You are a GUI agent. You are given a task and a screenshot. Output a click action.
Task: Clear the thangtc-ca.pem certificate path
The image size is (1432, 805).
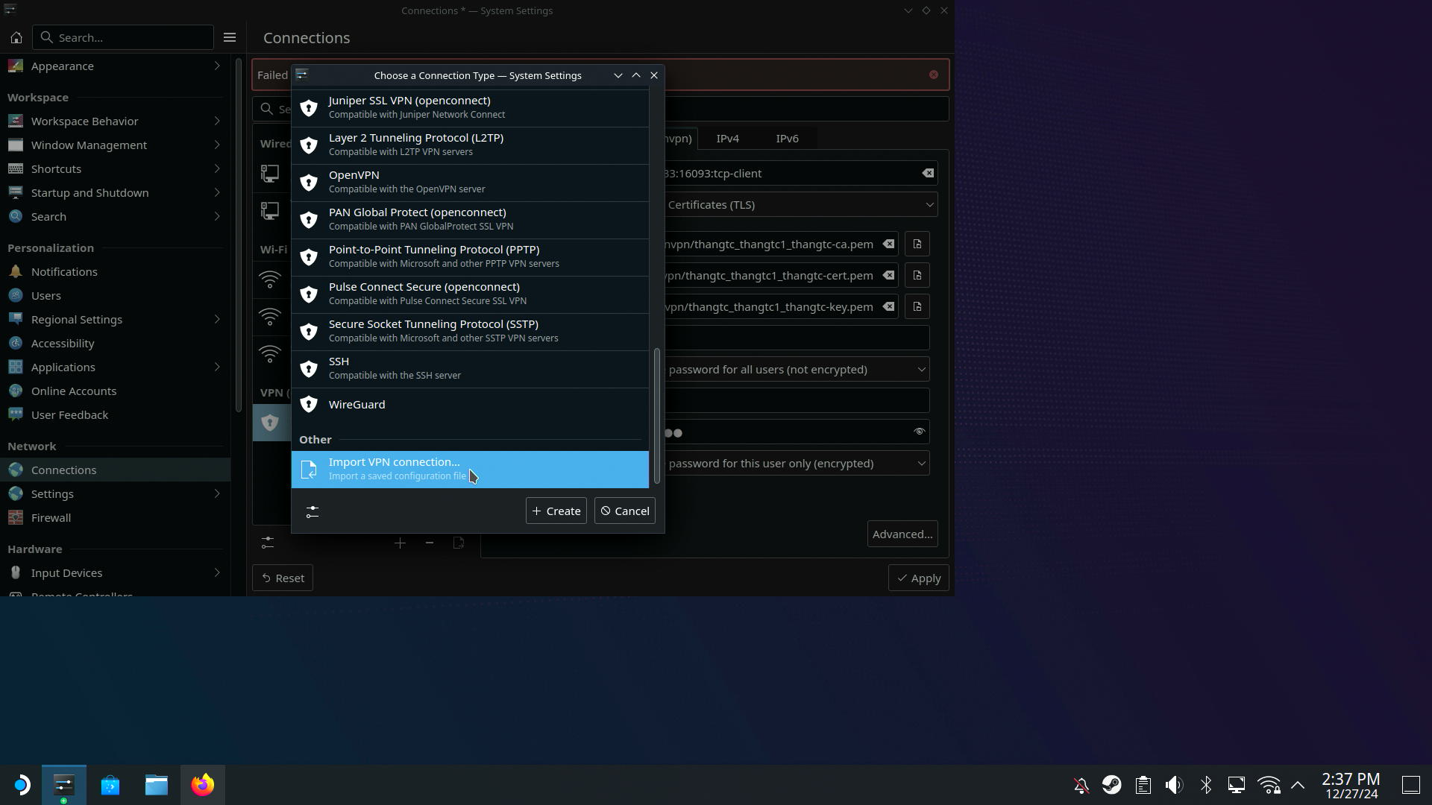point(888,244)
